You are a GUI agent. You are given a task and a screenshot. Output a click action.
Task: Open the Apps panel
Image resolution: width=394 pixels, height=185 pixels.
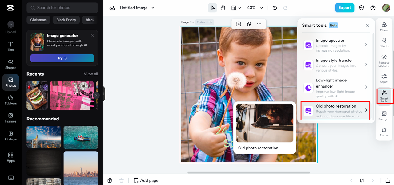pos(11,157)
